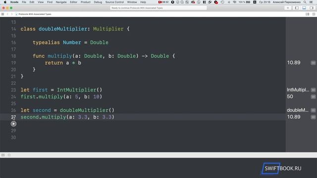Open the Window menu
Image resolution: width=317 pixels, height=178 pixels.
pyautogui.click(x=132, y=2)
